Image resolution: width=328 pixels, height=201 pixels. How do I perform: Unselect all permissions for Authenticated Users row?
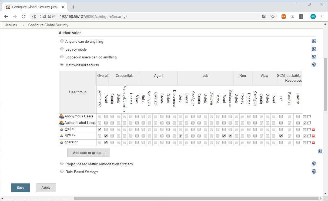[x=309, y=123]
